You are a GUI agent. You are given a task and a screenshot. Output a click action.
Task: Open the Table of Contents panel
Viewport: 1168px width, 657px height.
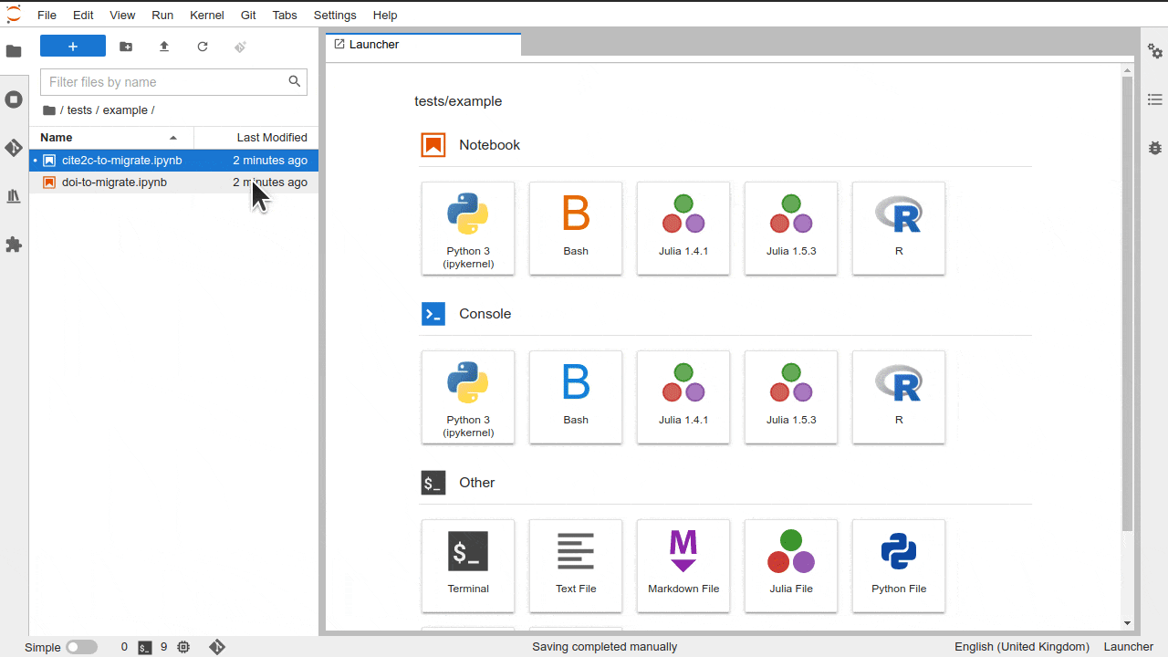(1155, 99)
